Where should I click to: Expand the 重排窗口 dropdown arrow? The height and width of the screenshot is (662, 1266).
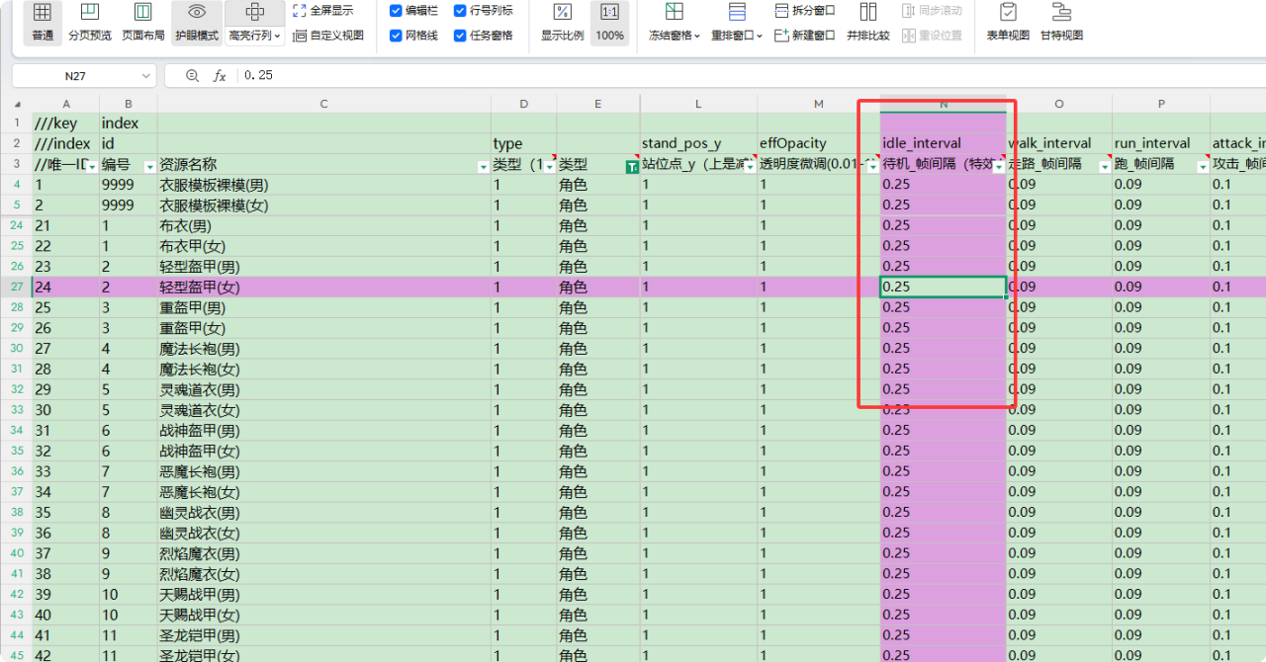tap(760, 36)
